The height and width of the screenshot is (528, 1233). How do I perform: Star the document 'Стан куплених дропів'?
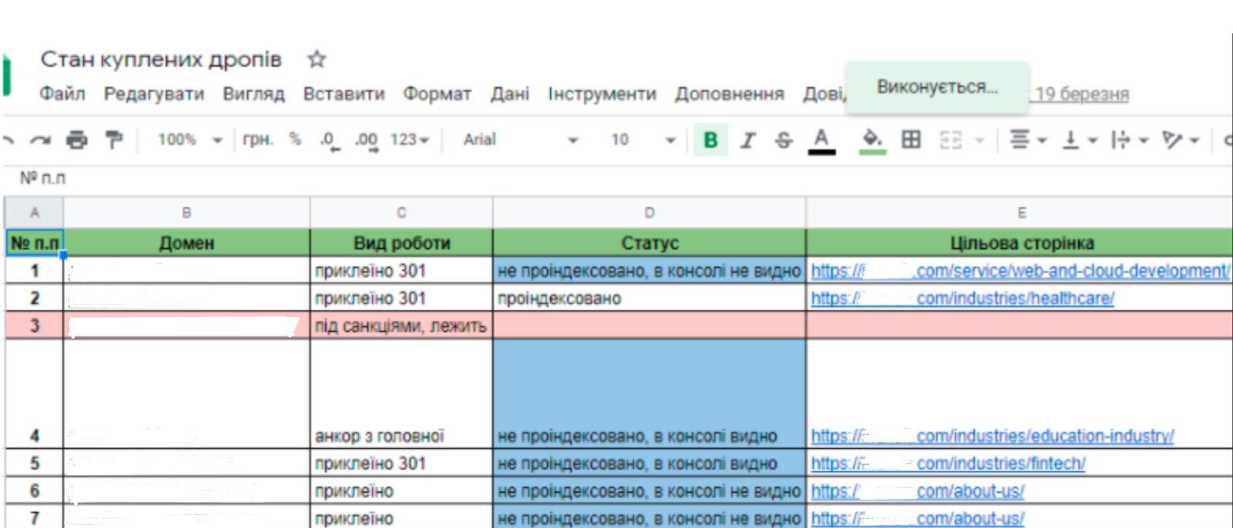click(x=317, y=59)
